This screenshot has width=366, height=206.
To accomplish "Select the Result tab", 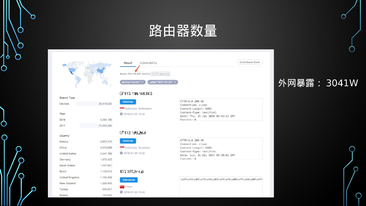I will [128, 63].
